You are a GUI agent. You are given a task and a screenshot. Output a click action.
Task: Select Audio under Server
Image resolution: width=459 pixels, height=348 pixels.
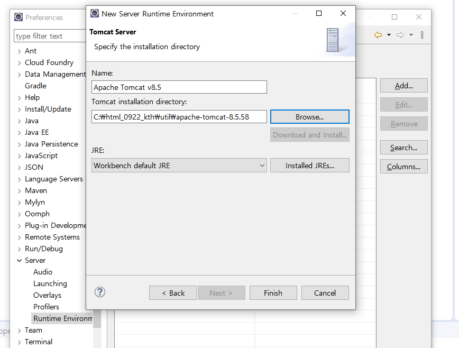click(x=43, y=272)
